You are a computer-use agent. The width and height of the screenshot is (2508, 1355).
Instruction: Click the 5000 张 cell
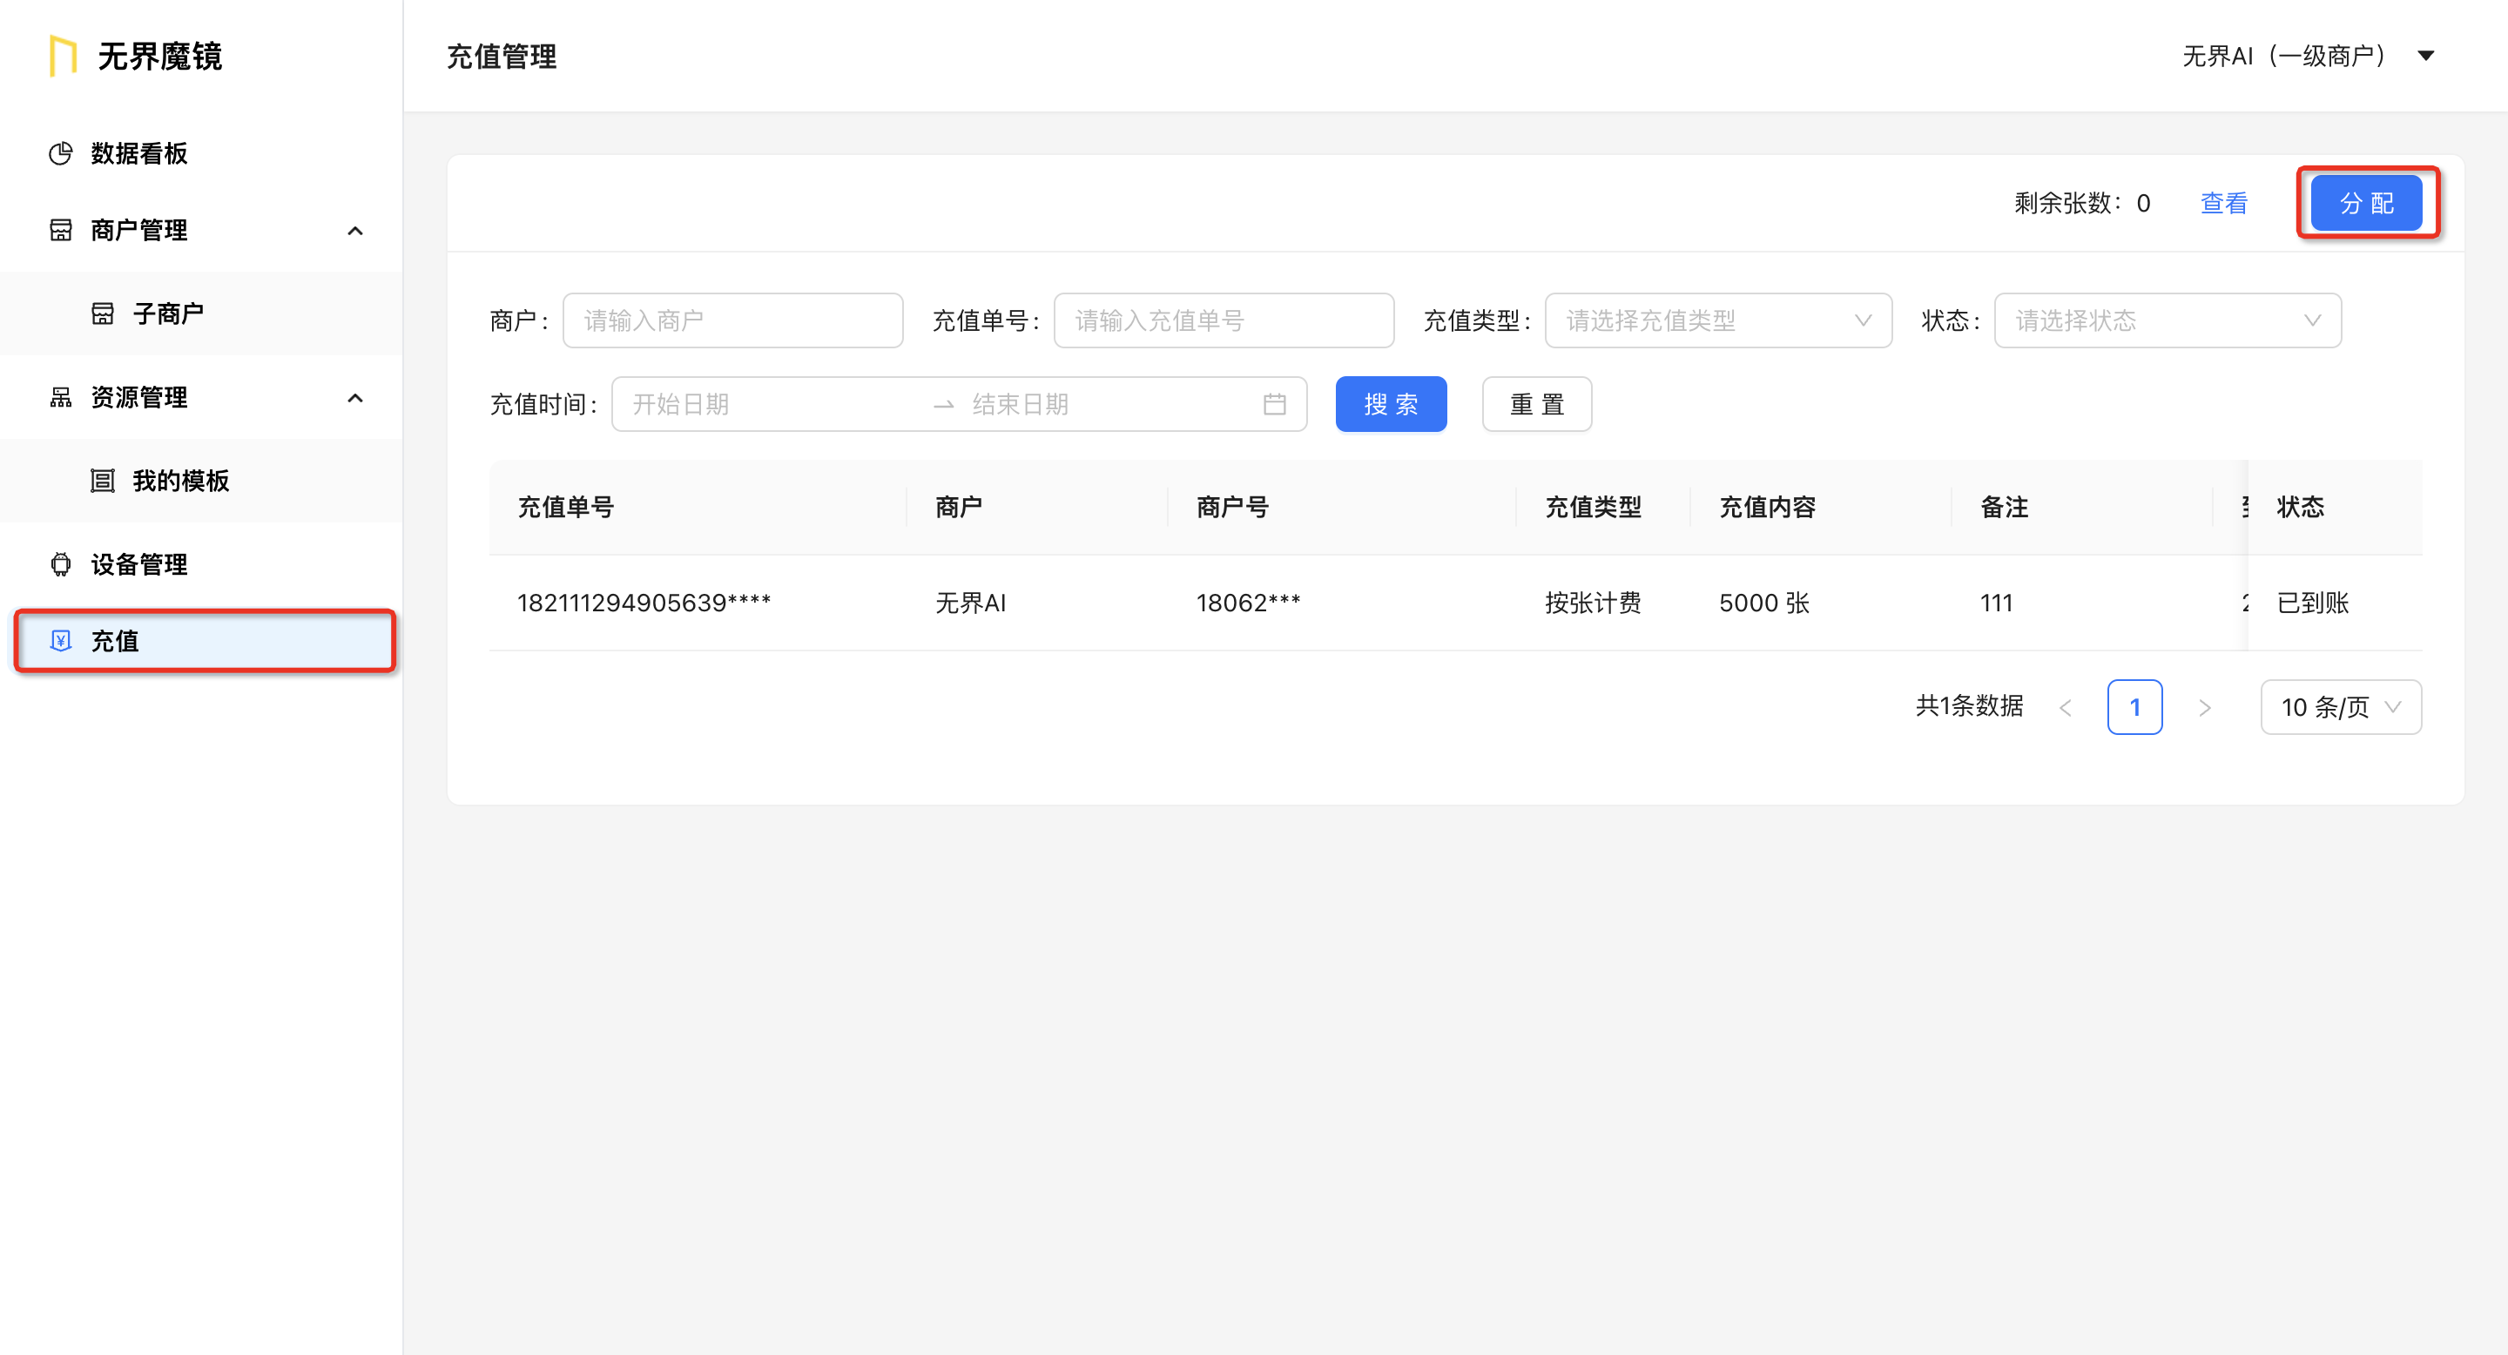click(x=1764, y=603)
